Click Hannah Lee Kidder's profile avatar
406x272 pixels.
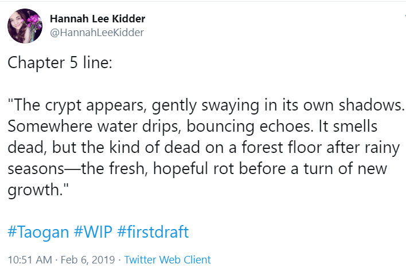click(24, 26)
